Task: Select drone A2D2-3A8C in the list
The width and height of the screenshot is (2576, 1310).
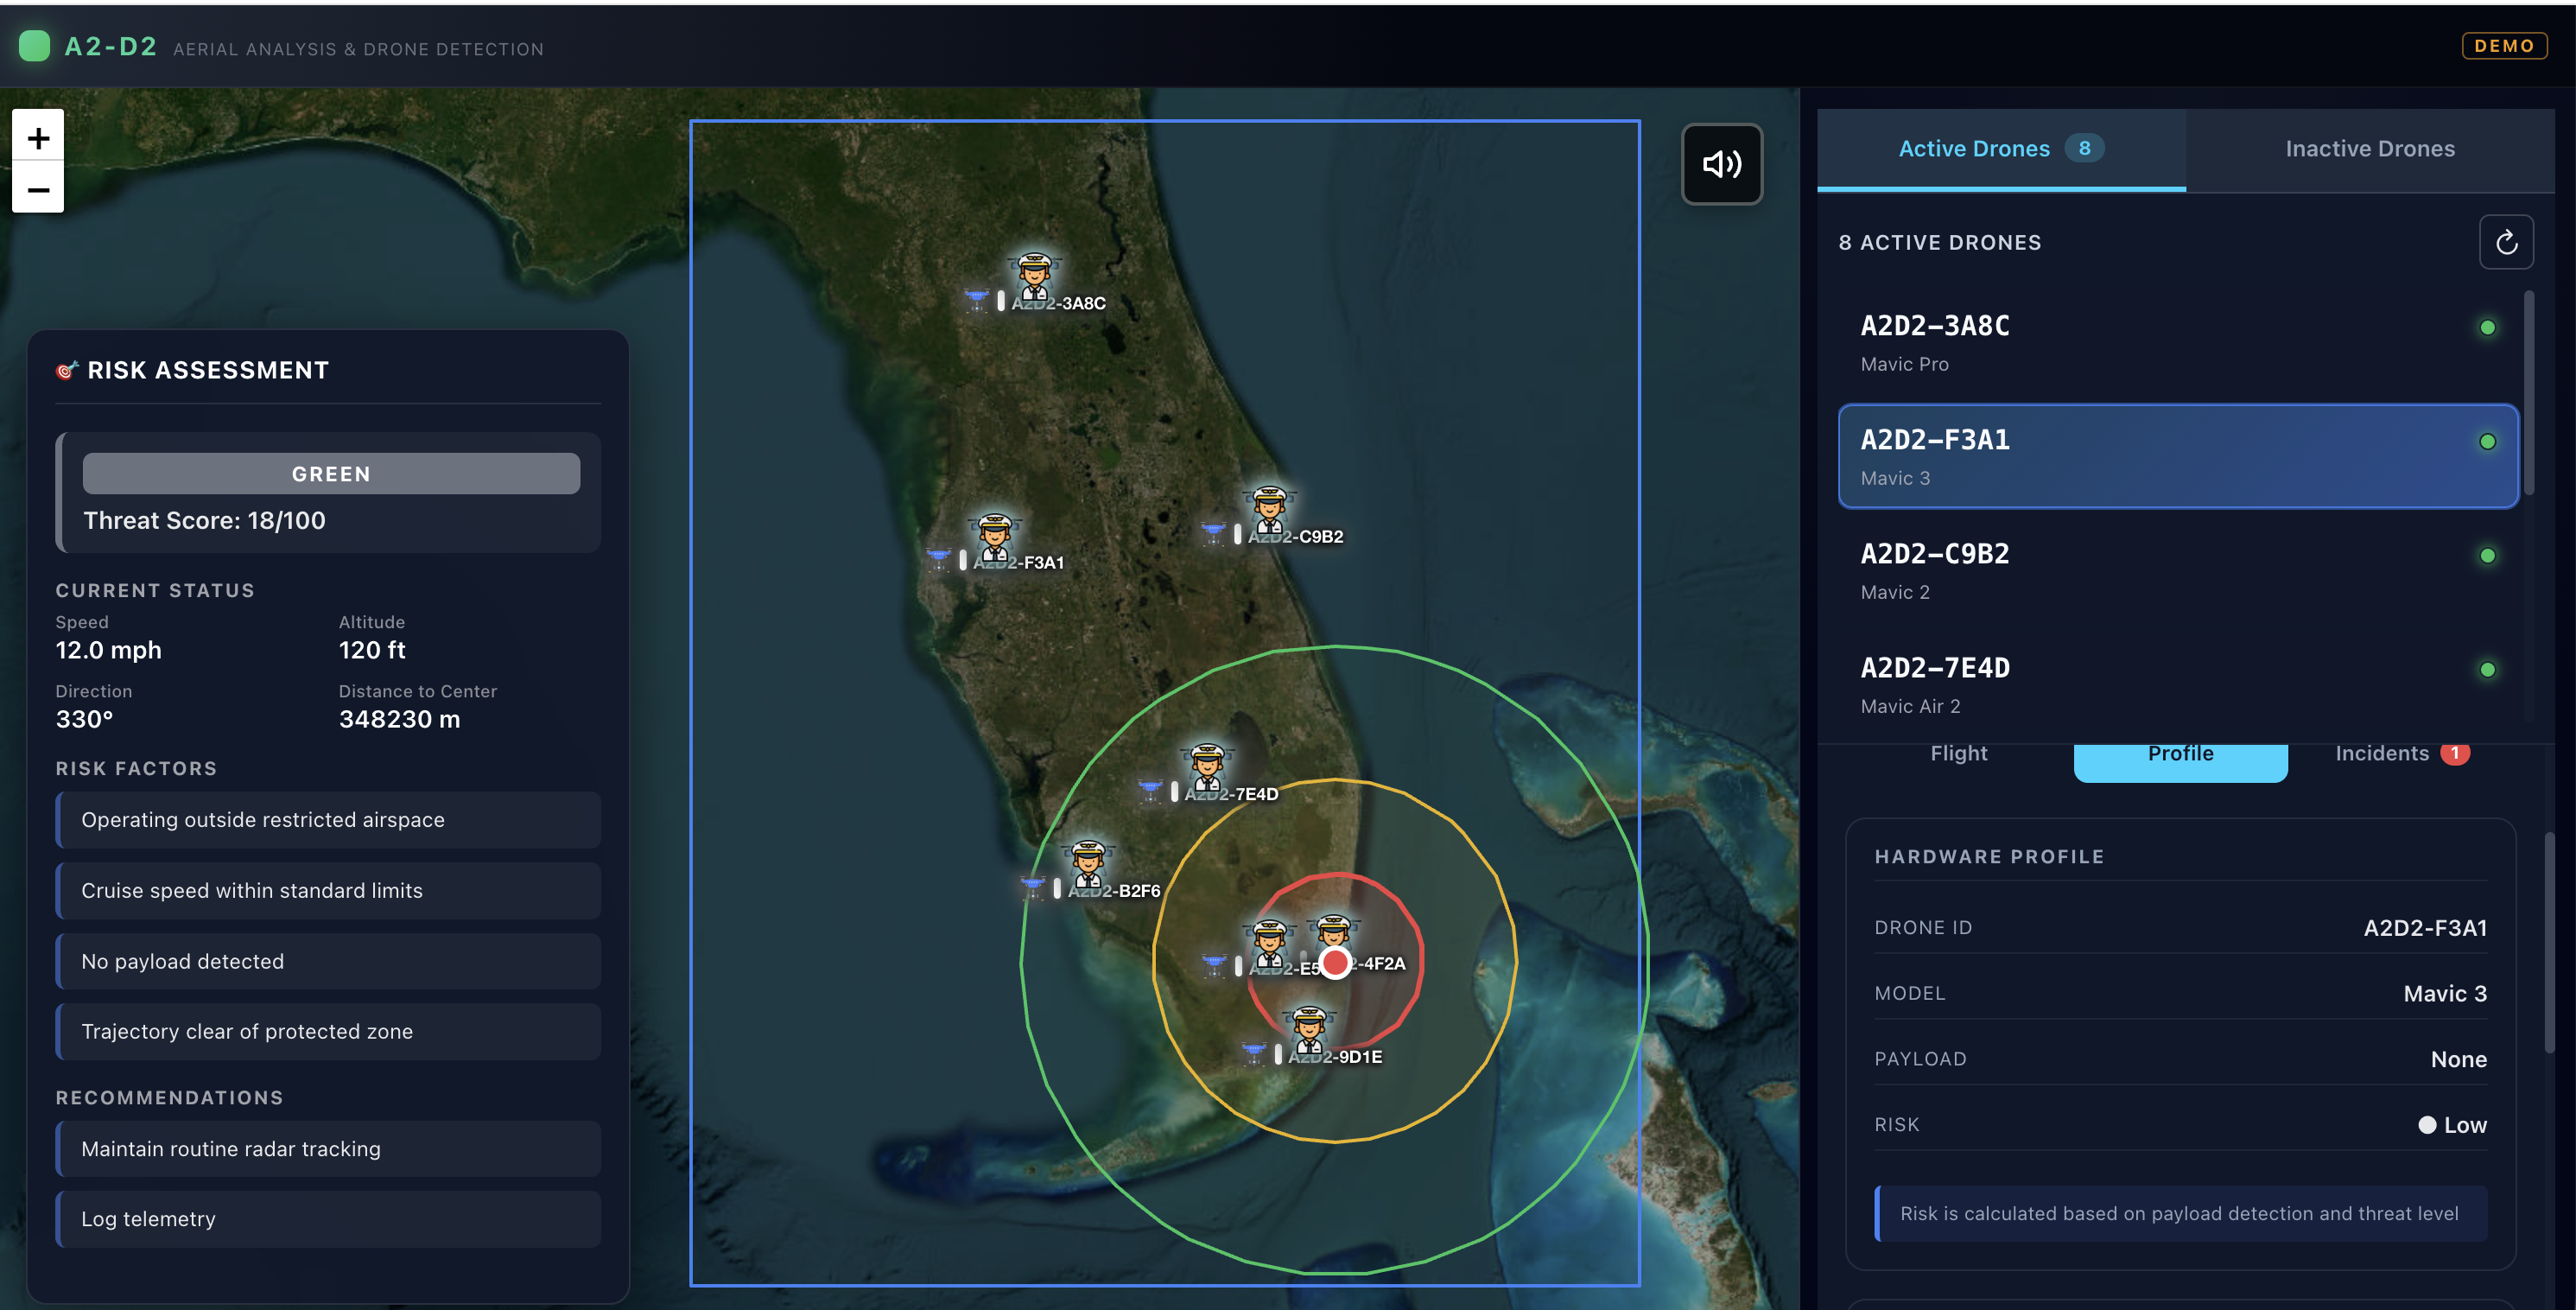Action: click(x=2177, y=343)
